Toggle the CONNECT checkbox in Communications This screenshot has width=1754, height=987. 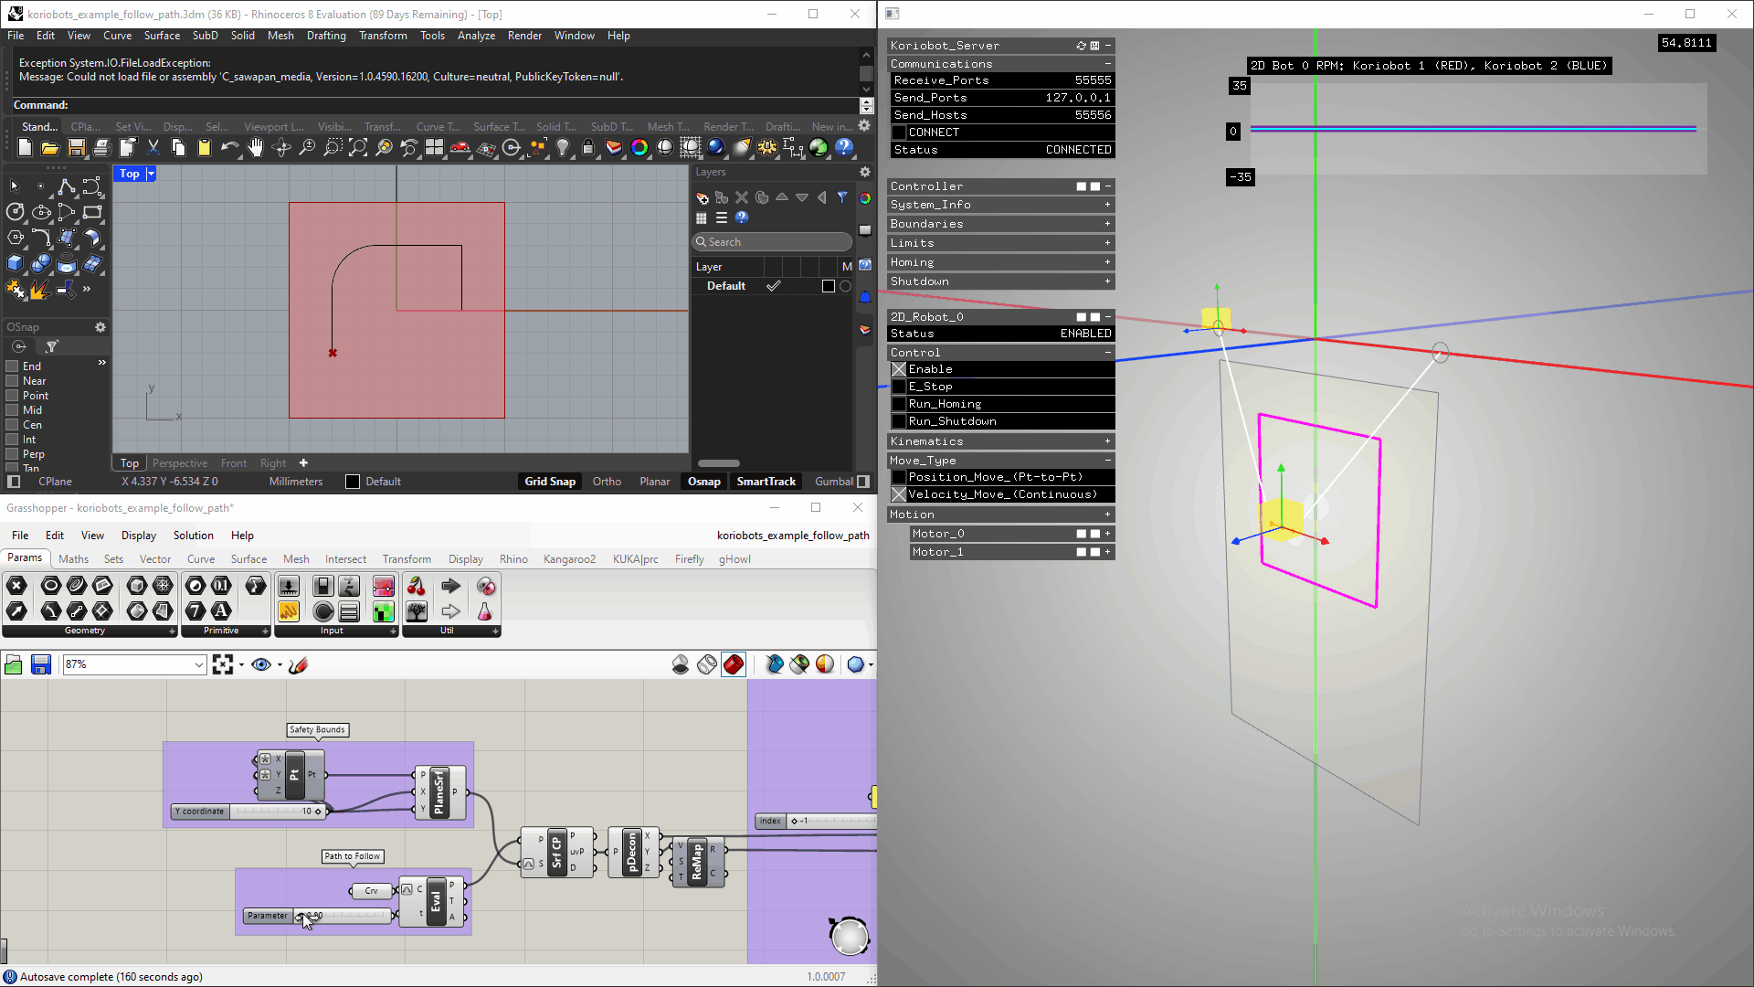click(x=899, y=133)
